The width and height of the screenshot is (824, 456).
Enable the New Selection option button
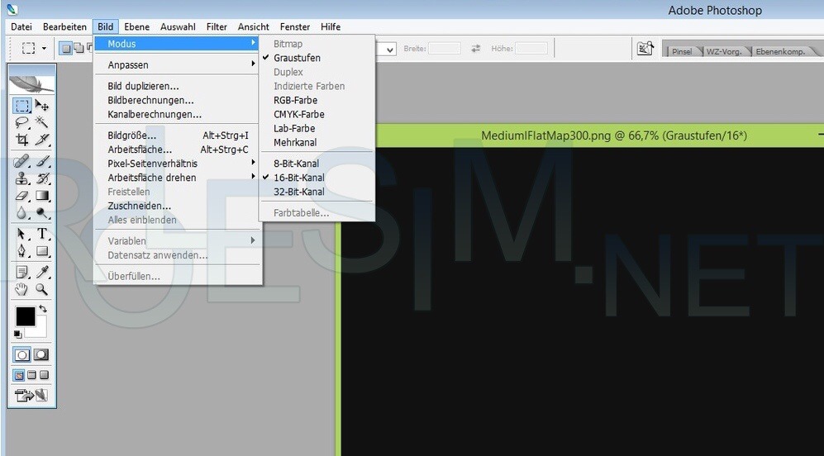coord(66,49)
